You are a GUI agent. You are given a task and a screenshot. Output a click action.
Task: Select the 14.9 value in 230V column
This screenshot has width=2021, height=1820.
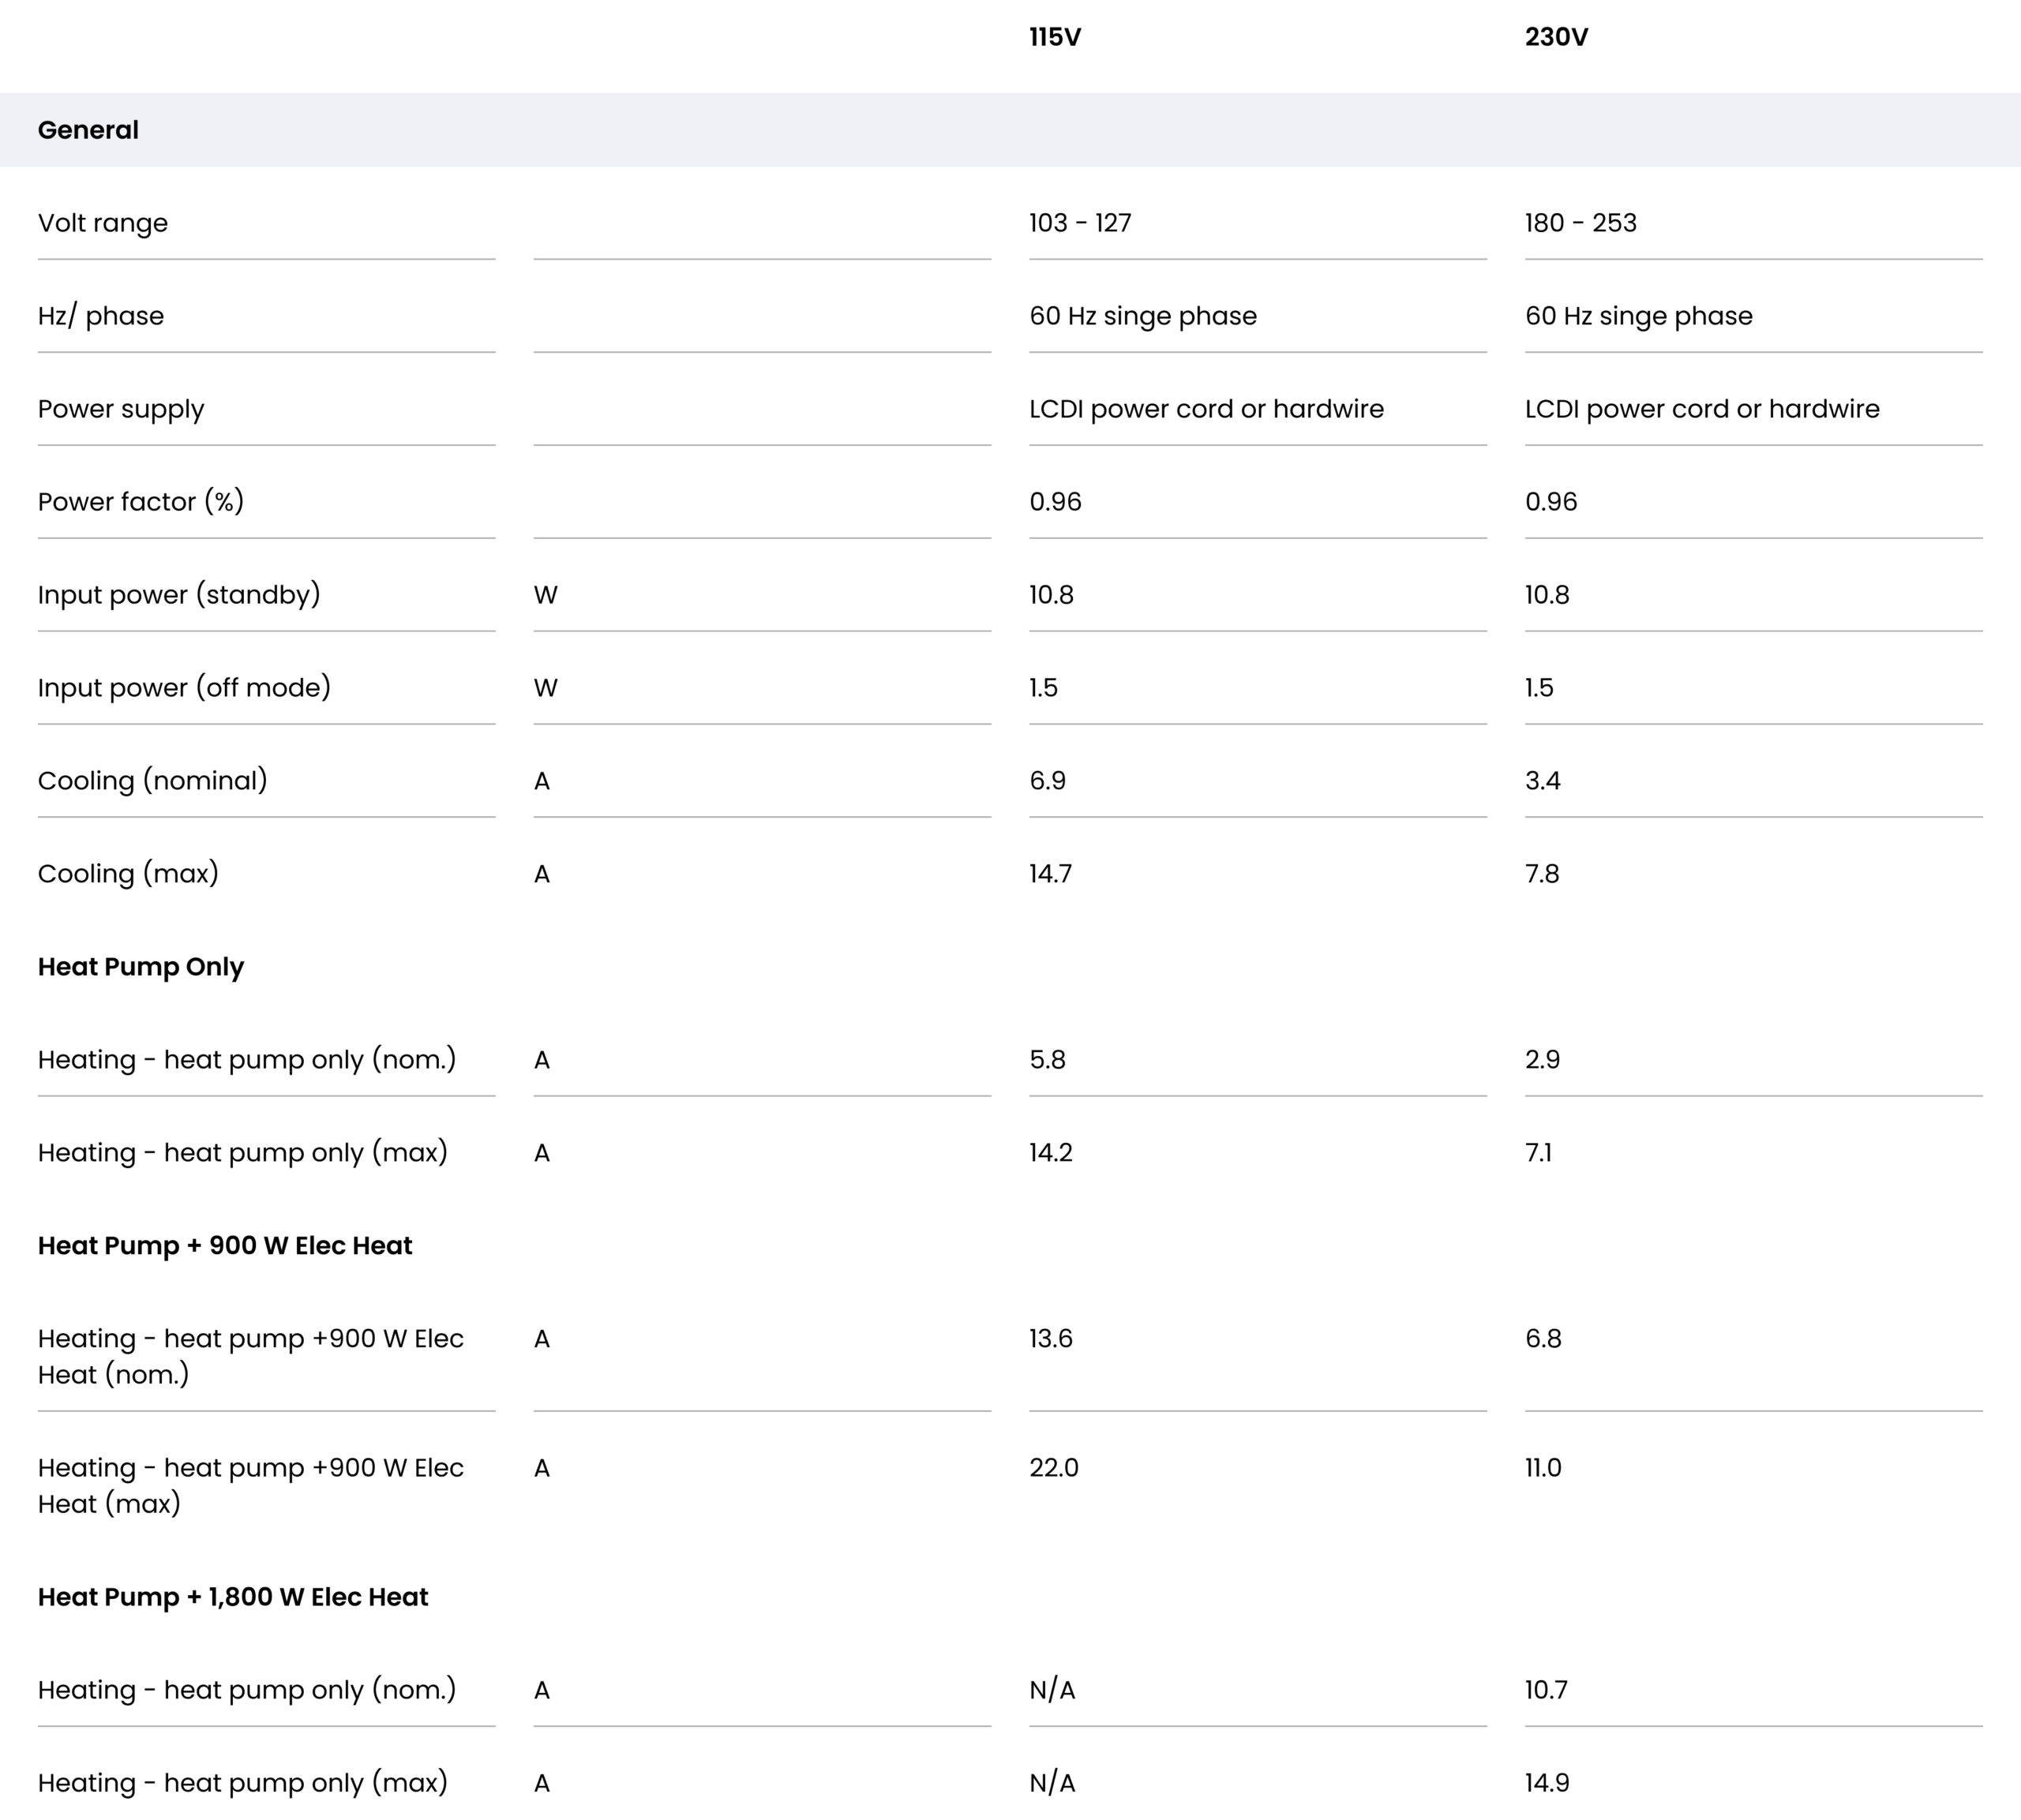1547,1783
